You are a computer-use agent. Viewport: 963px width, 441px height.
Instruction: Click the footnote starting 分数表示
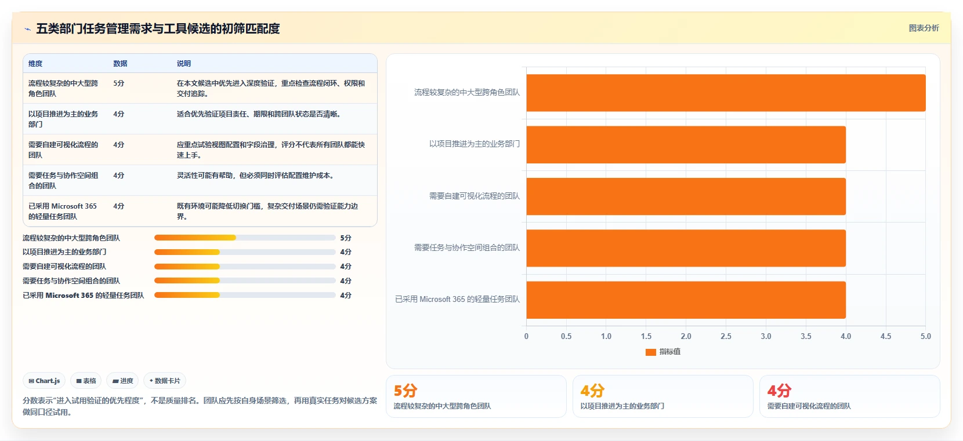pyautogui.click(x=200, y=406)
